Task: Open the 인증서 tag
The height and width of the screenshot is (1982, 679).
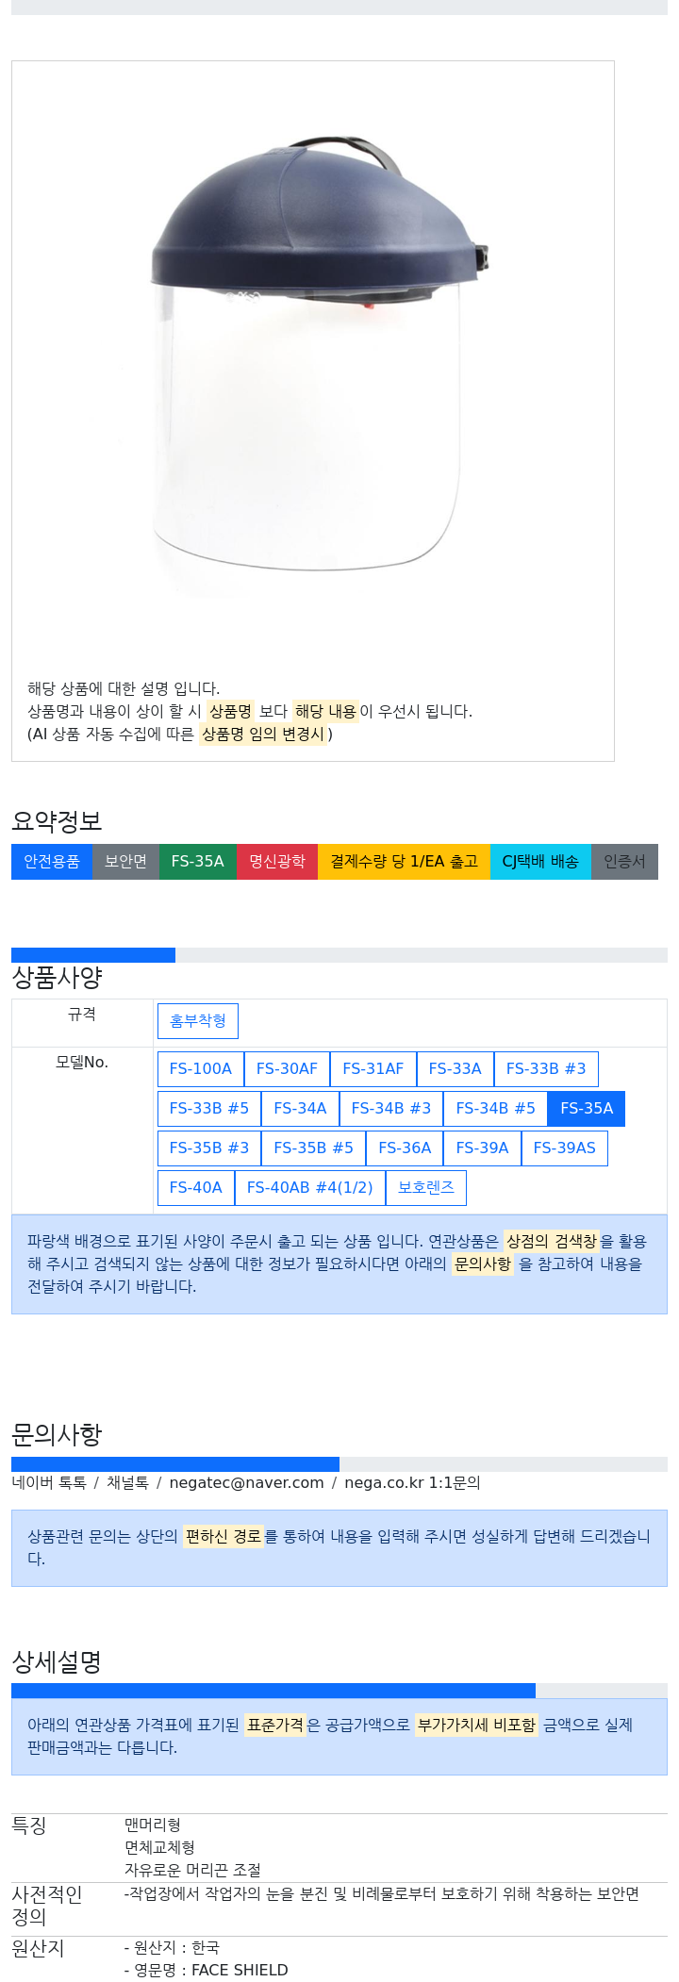Action: pyautogui.click(x=624, y=862)
